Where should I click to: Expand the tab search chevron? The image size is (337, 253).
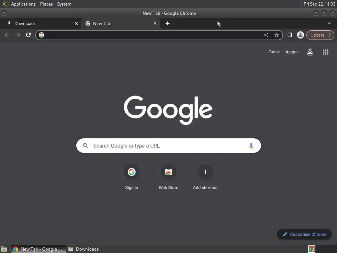[329, 23]
